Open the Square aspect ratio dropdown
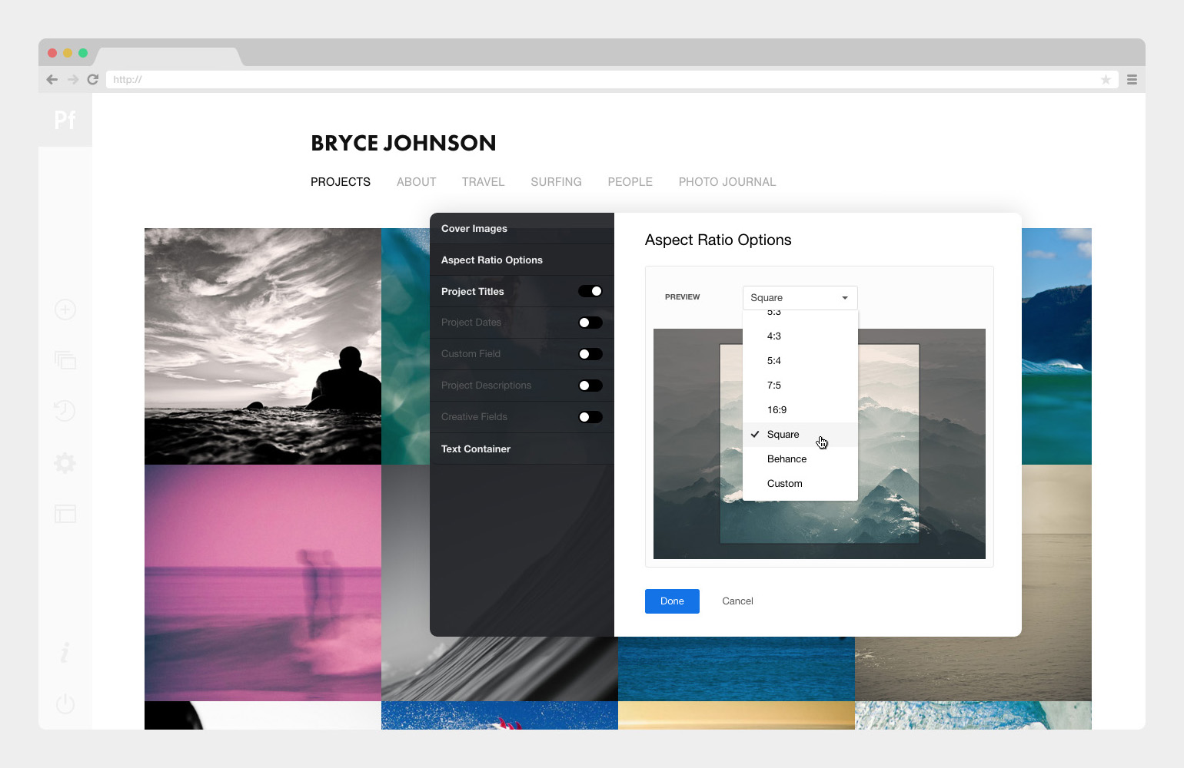This screenshot has height=768, width=1184. click(x=800, y=297)
